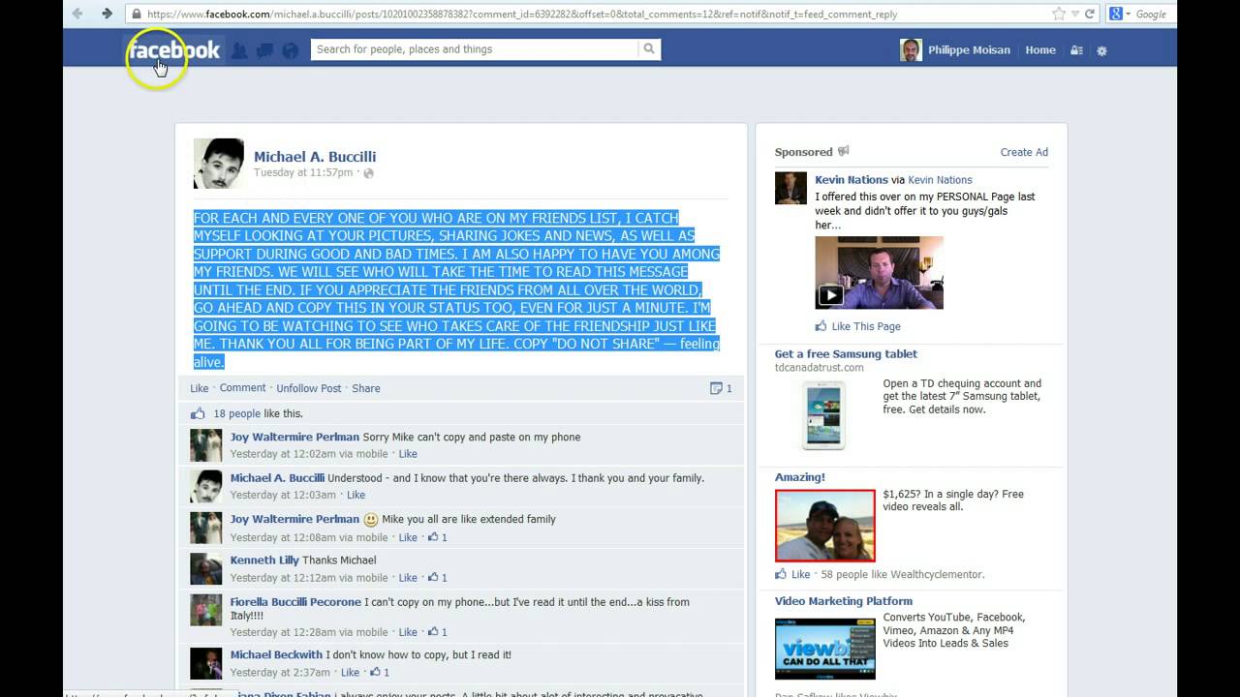Click the smiley emoticon in Joy's comment
The width and height of the screenshot is (1240, 697).
pos(371,520)
